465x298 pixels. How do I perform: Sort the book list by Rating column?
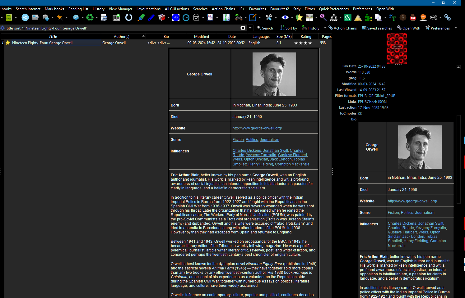coord(306,36)
